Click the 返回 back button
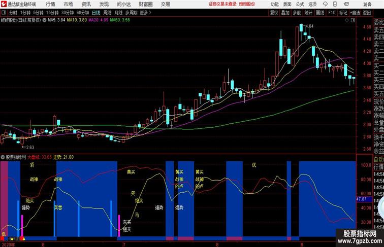 [367, 13]
